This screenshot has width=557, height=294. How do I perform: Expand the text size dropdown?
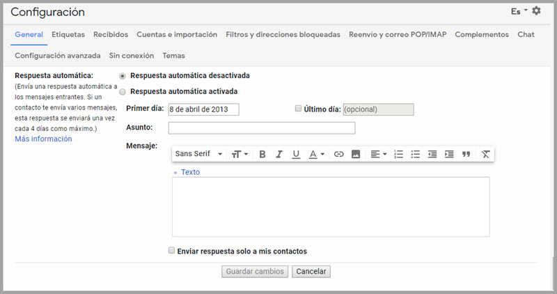coord(241,154)
